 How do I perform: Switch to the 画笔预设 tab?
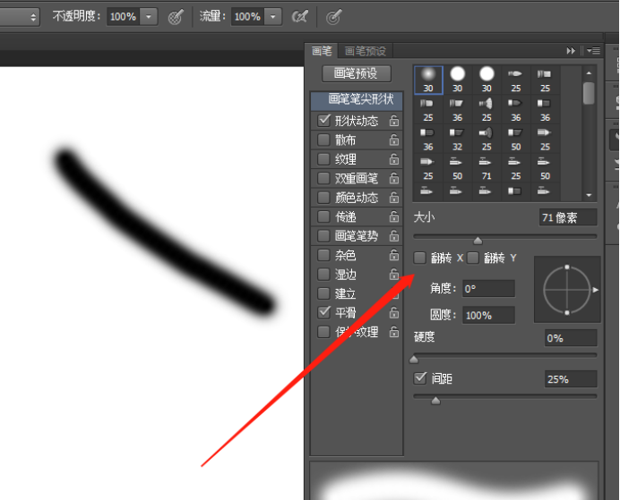point(365,51)
